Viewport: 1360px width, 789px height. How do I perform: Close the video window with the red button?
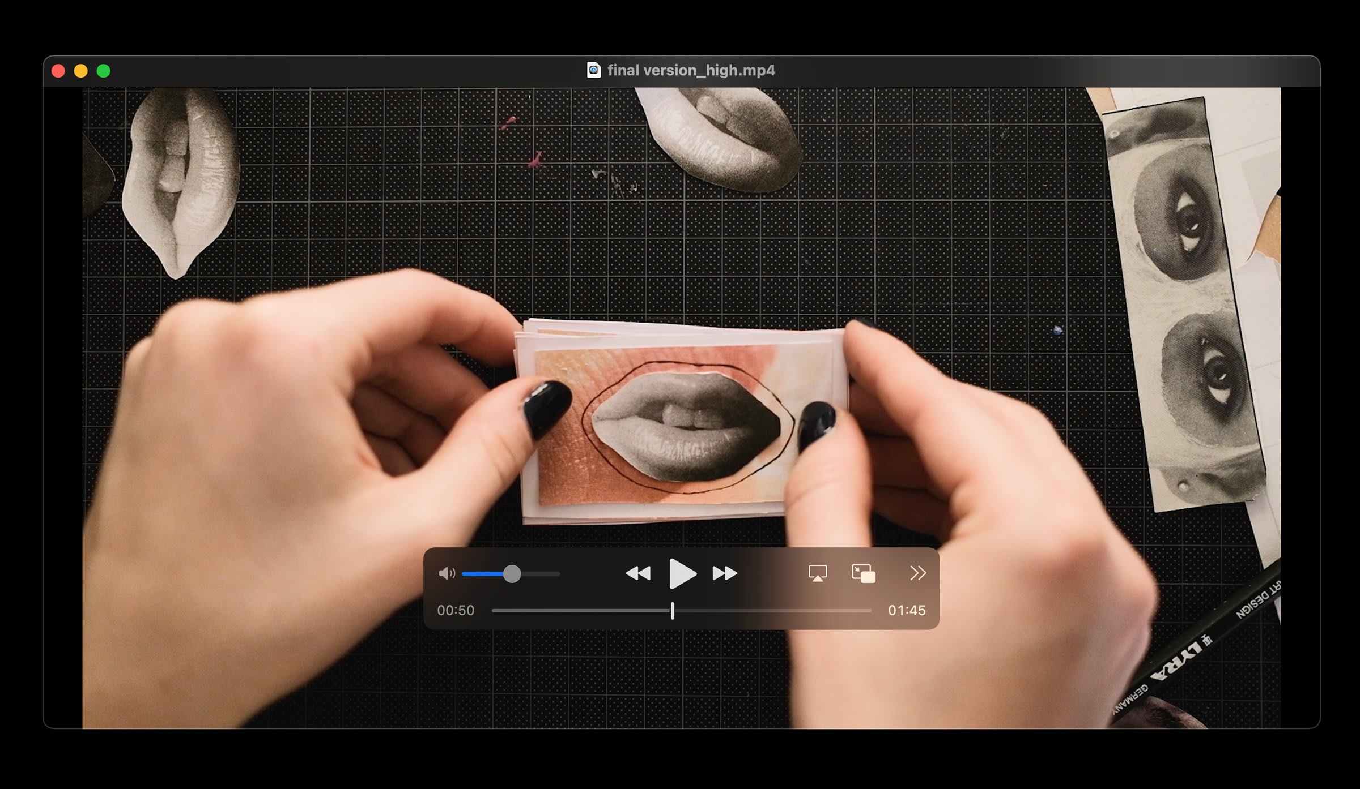(x=58, y=71)
